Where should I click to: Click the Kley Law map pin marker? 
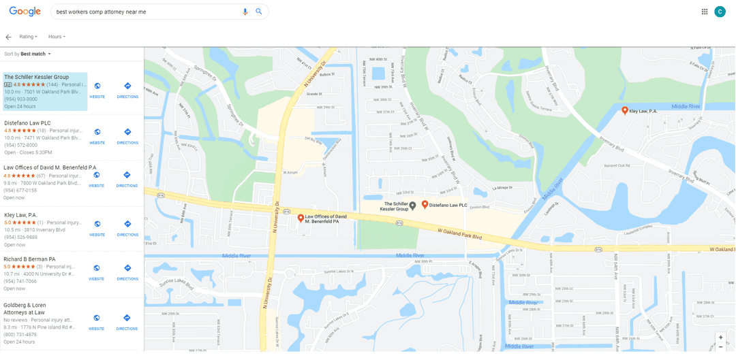(625, 111)
